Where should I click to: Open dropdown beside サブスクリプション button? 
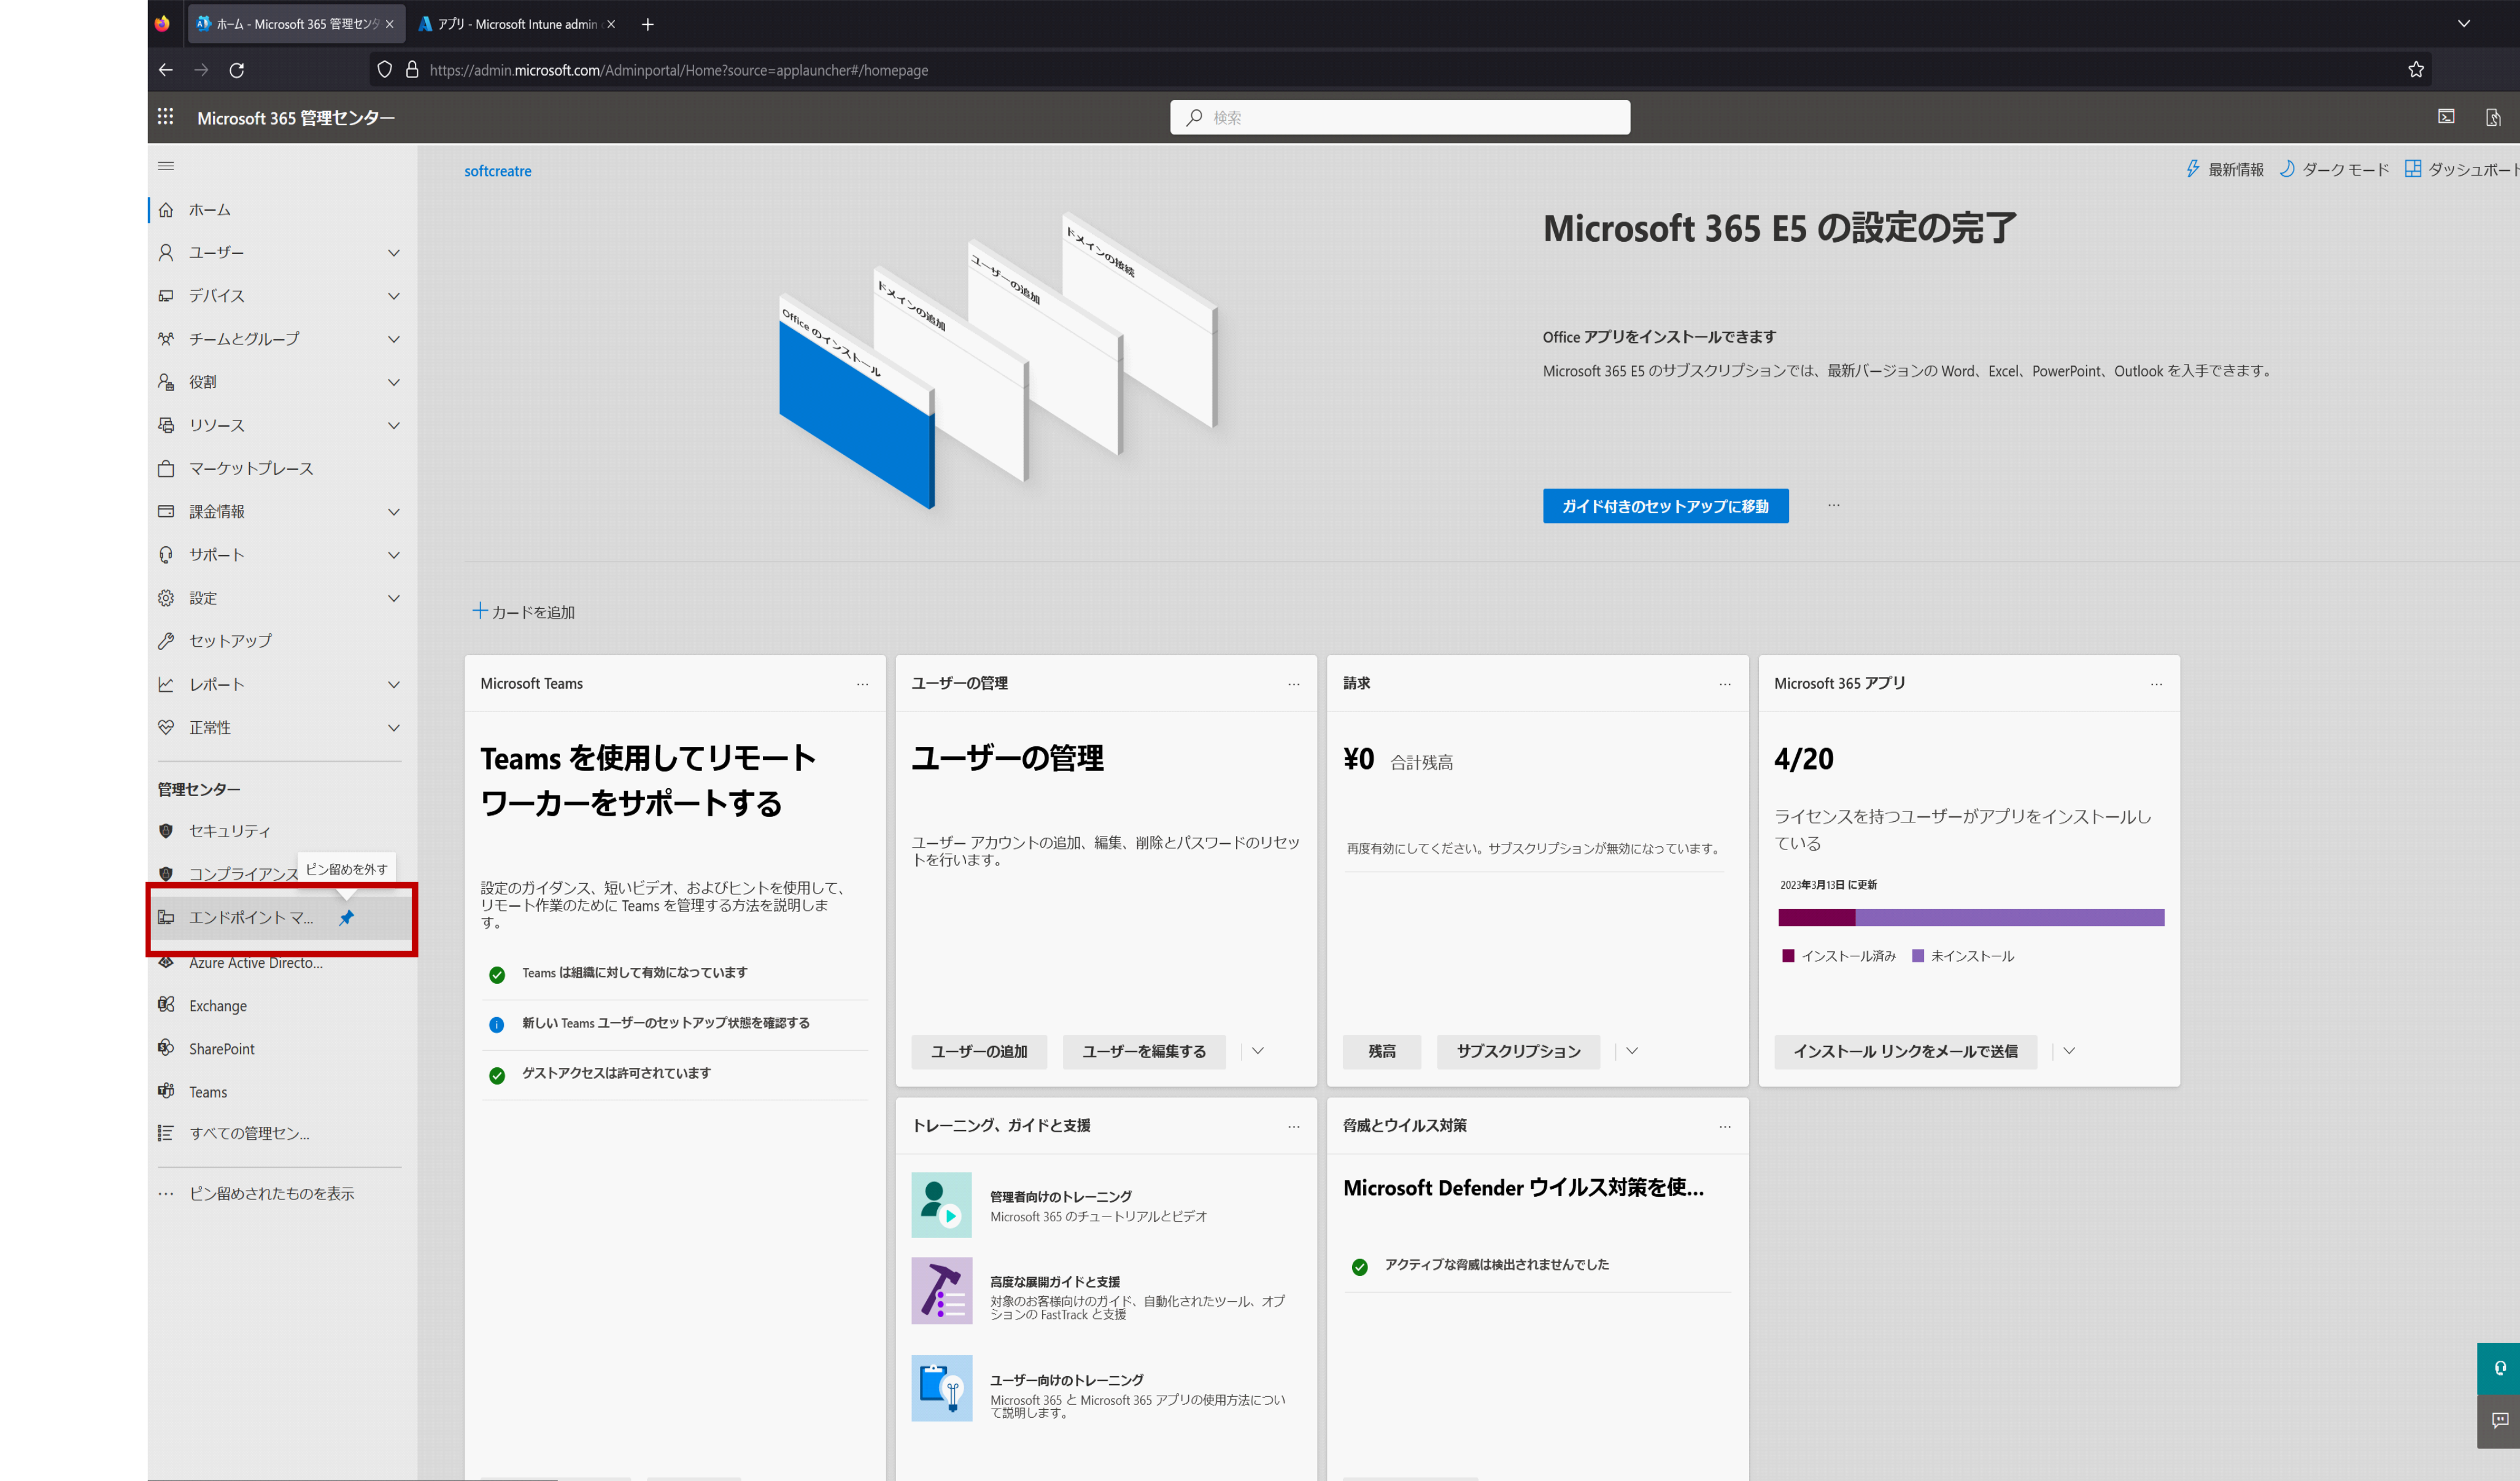click(1632, 1051)
